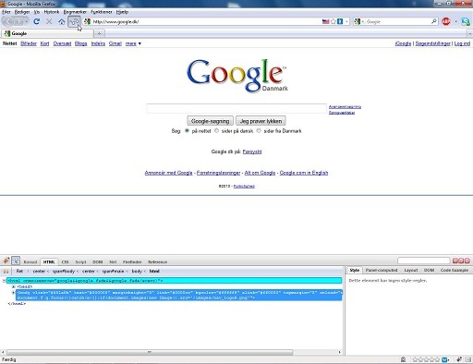Open the 'mere' dropdown in Google navigation
The height and width of the screenshot is (364, 473).
coord(133,43)
